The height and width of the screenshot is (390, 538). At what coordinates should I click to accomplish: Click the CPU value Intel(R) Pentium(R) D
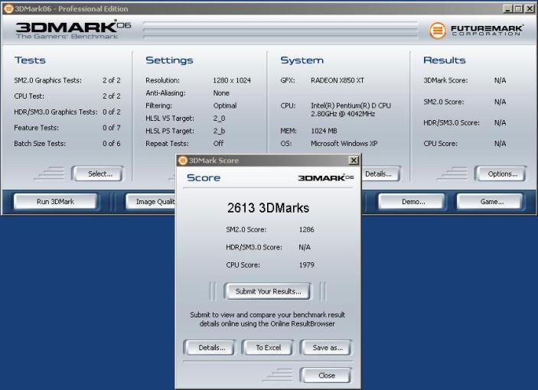coord(351,109)
